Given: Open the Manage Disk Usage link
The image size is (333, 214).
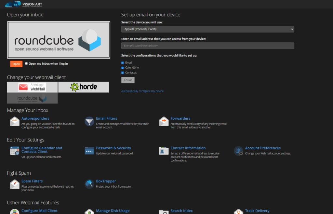Looking at the screenshot, I should (113, 211).
